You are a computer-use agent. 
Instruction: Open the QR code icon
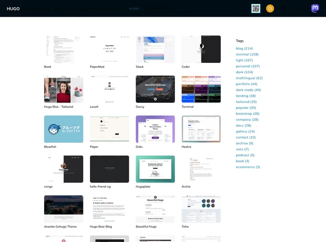[x=256, y=9]
